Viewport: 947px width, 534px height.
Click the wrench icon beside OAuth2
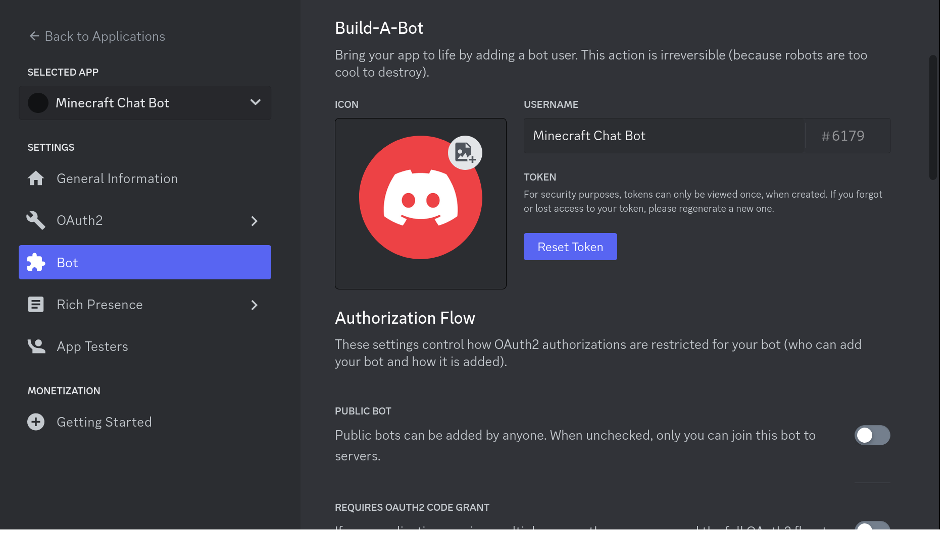(x=35, y=220)
